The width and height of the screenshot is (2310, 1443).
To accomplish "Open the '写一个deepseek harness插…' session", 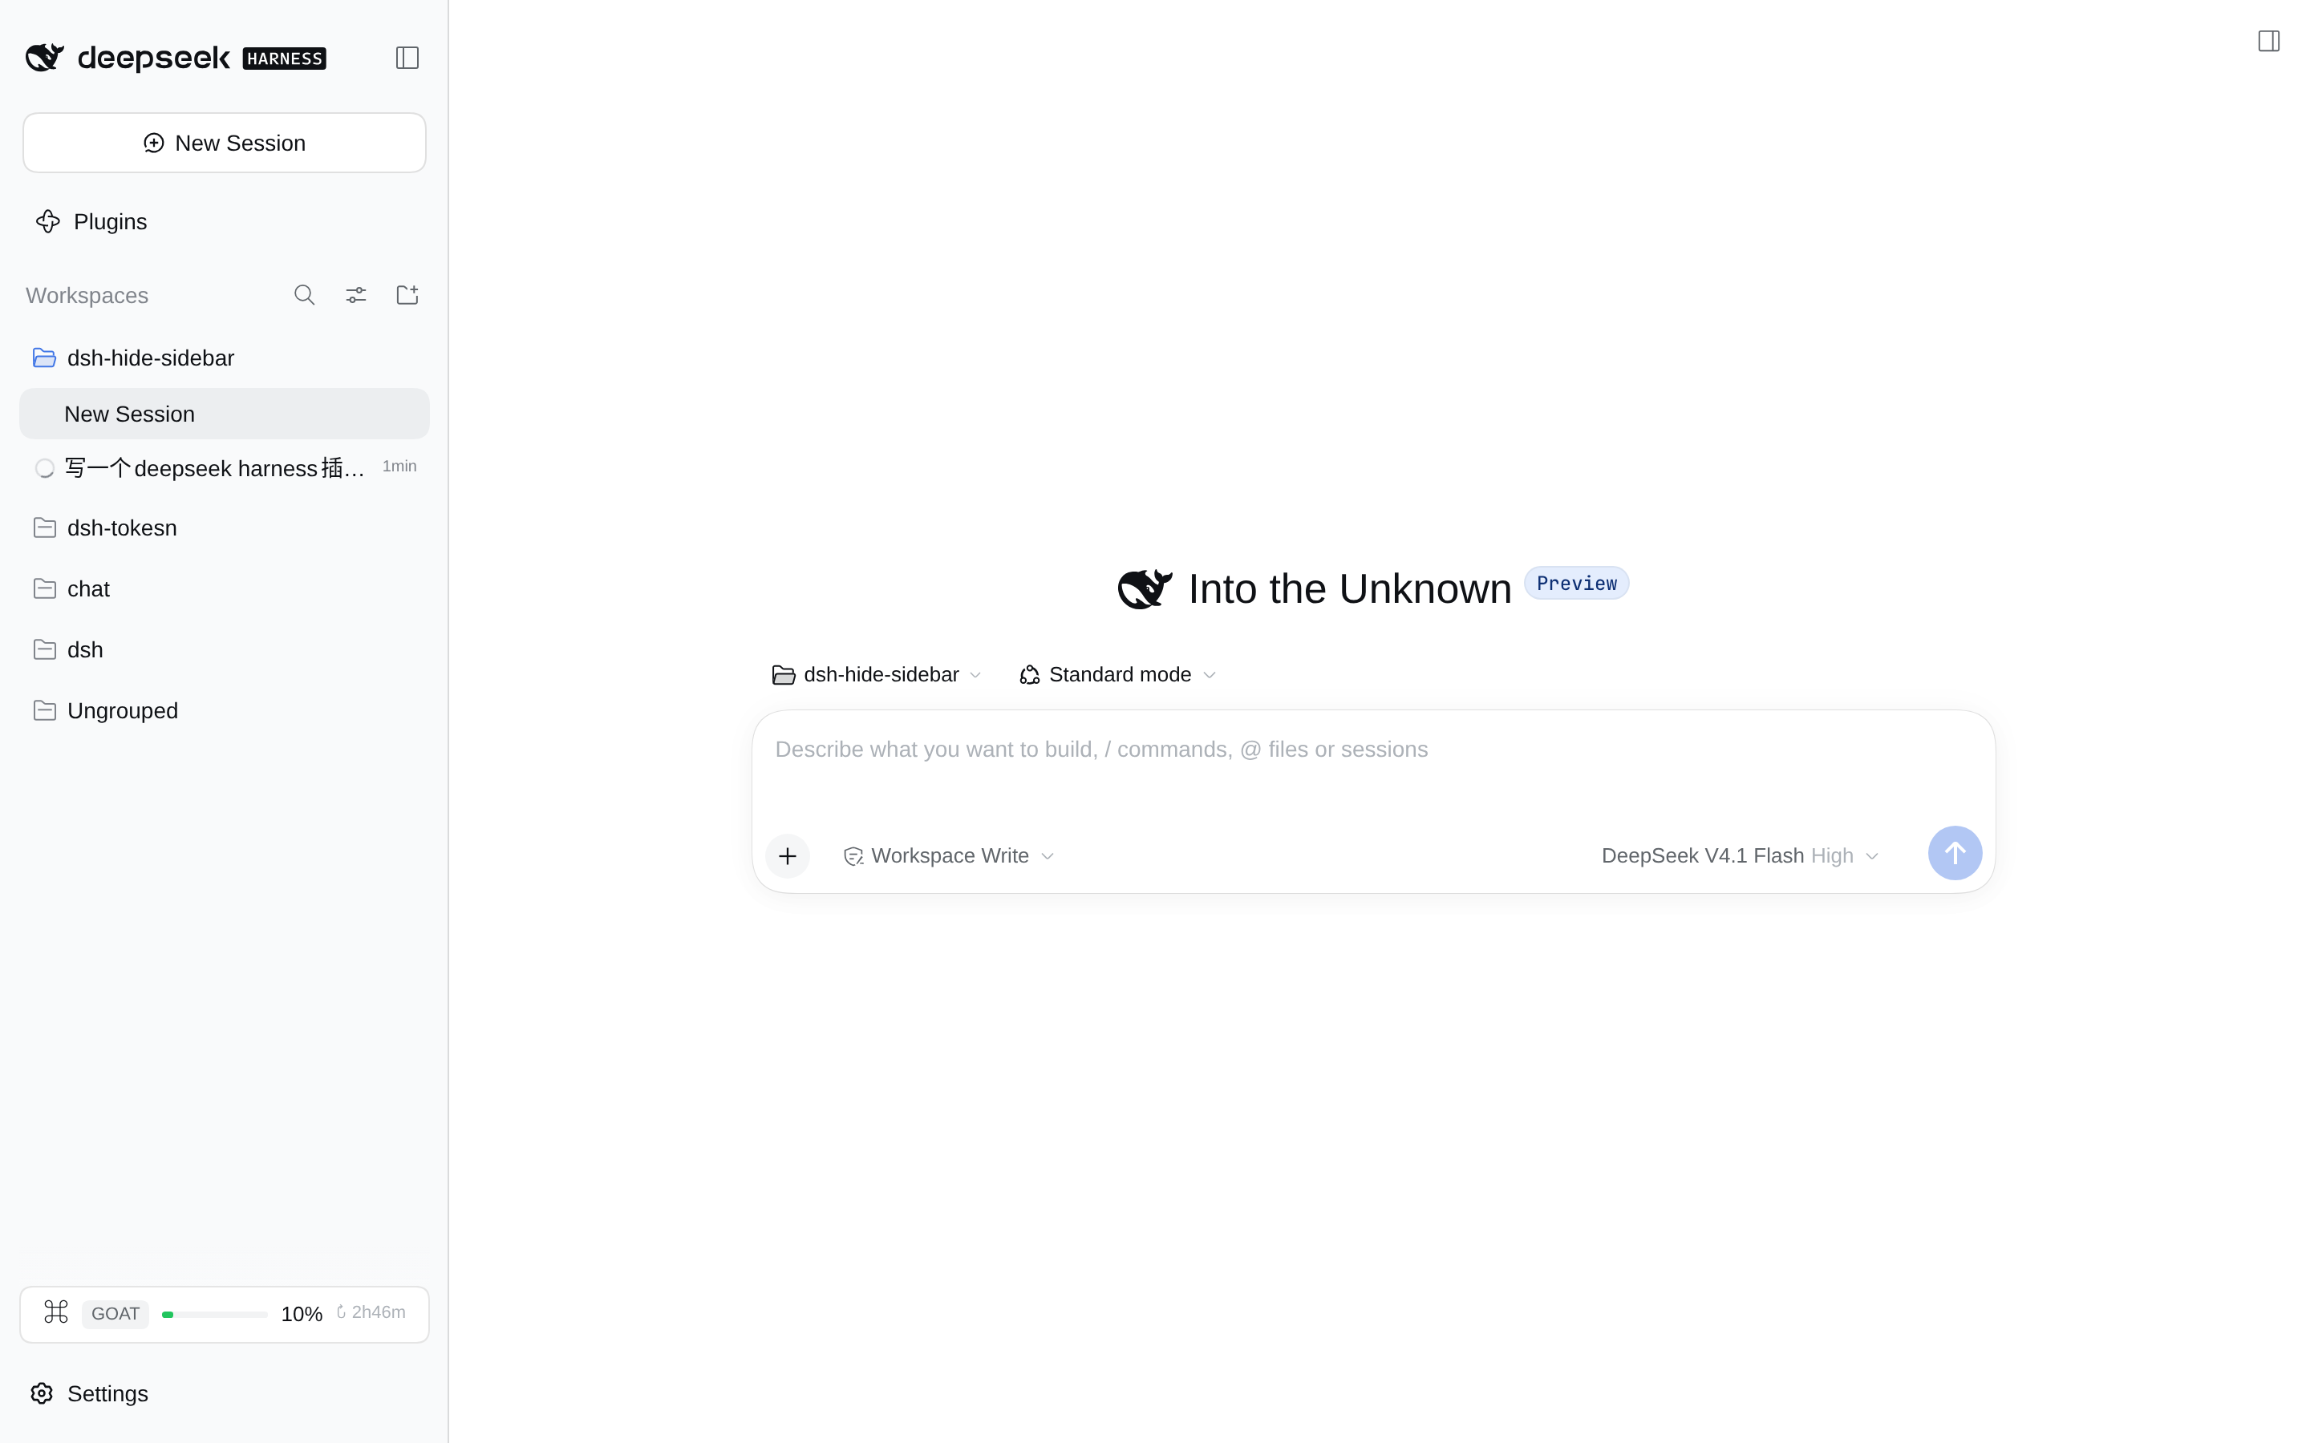I will click(x=225, y=467).
